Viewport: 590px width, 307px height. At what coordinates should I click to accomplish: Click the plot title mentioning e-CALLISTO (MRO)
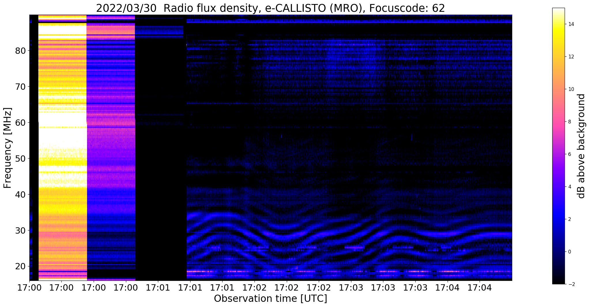270,8
